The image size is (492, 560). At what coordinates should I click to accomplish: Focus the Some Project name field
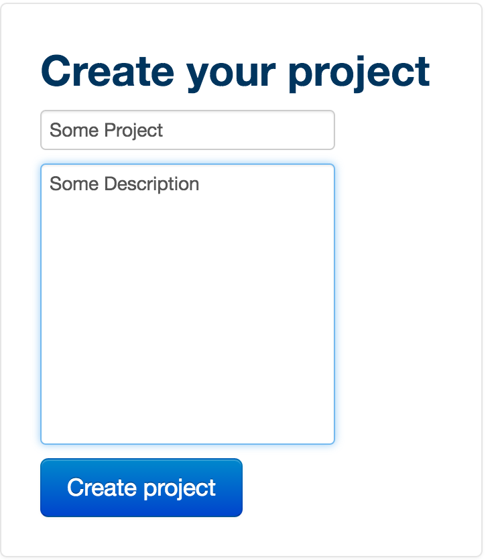pyautogui.click(x=188, y=130)
